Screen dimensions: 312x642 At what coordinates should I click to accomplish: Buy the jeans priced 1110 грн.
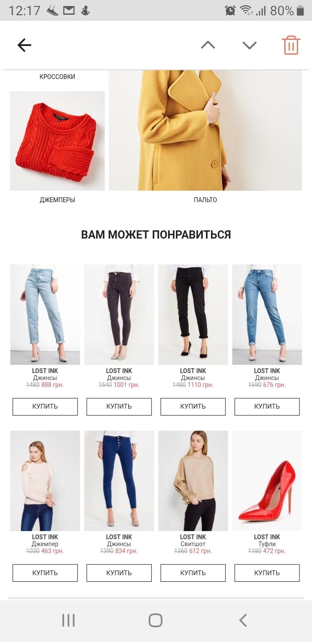(x=193, y=406)
